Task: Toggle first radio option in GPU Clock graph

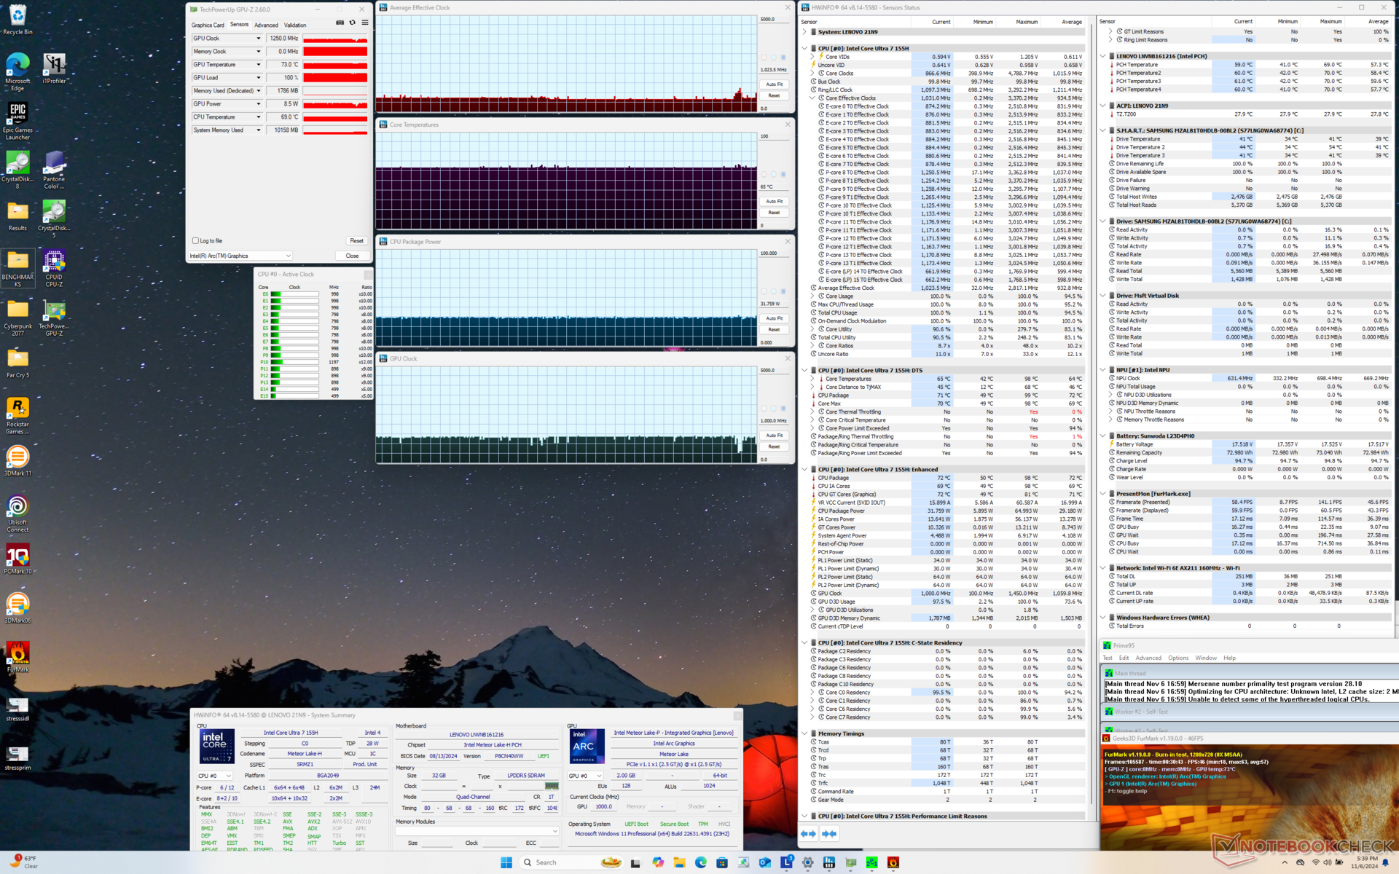Action: pos(764,409)
